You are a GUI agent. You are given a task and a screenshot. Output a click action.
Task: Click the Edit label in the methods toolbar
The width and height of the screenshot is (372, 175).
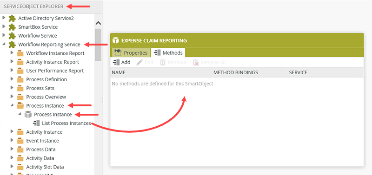149,63
